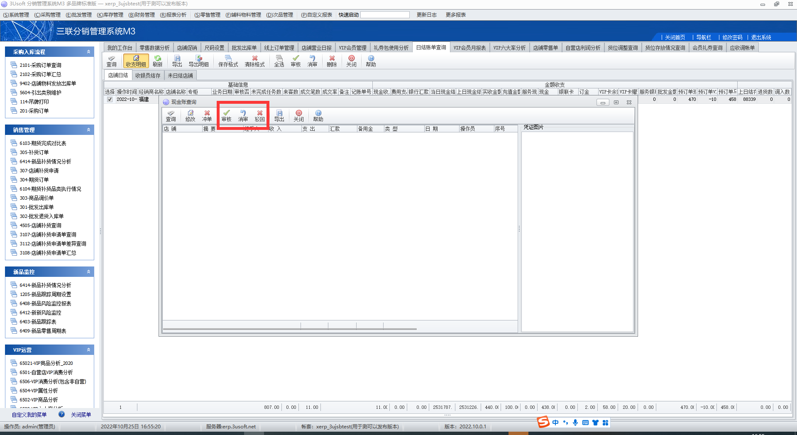
Task: Switch to the 店铺营业日报 tab
Action: tap(316, 48)
